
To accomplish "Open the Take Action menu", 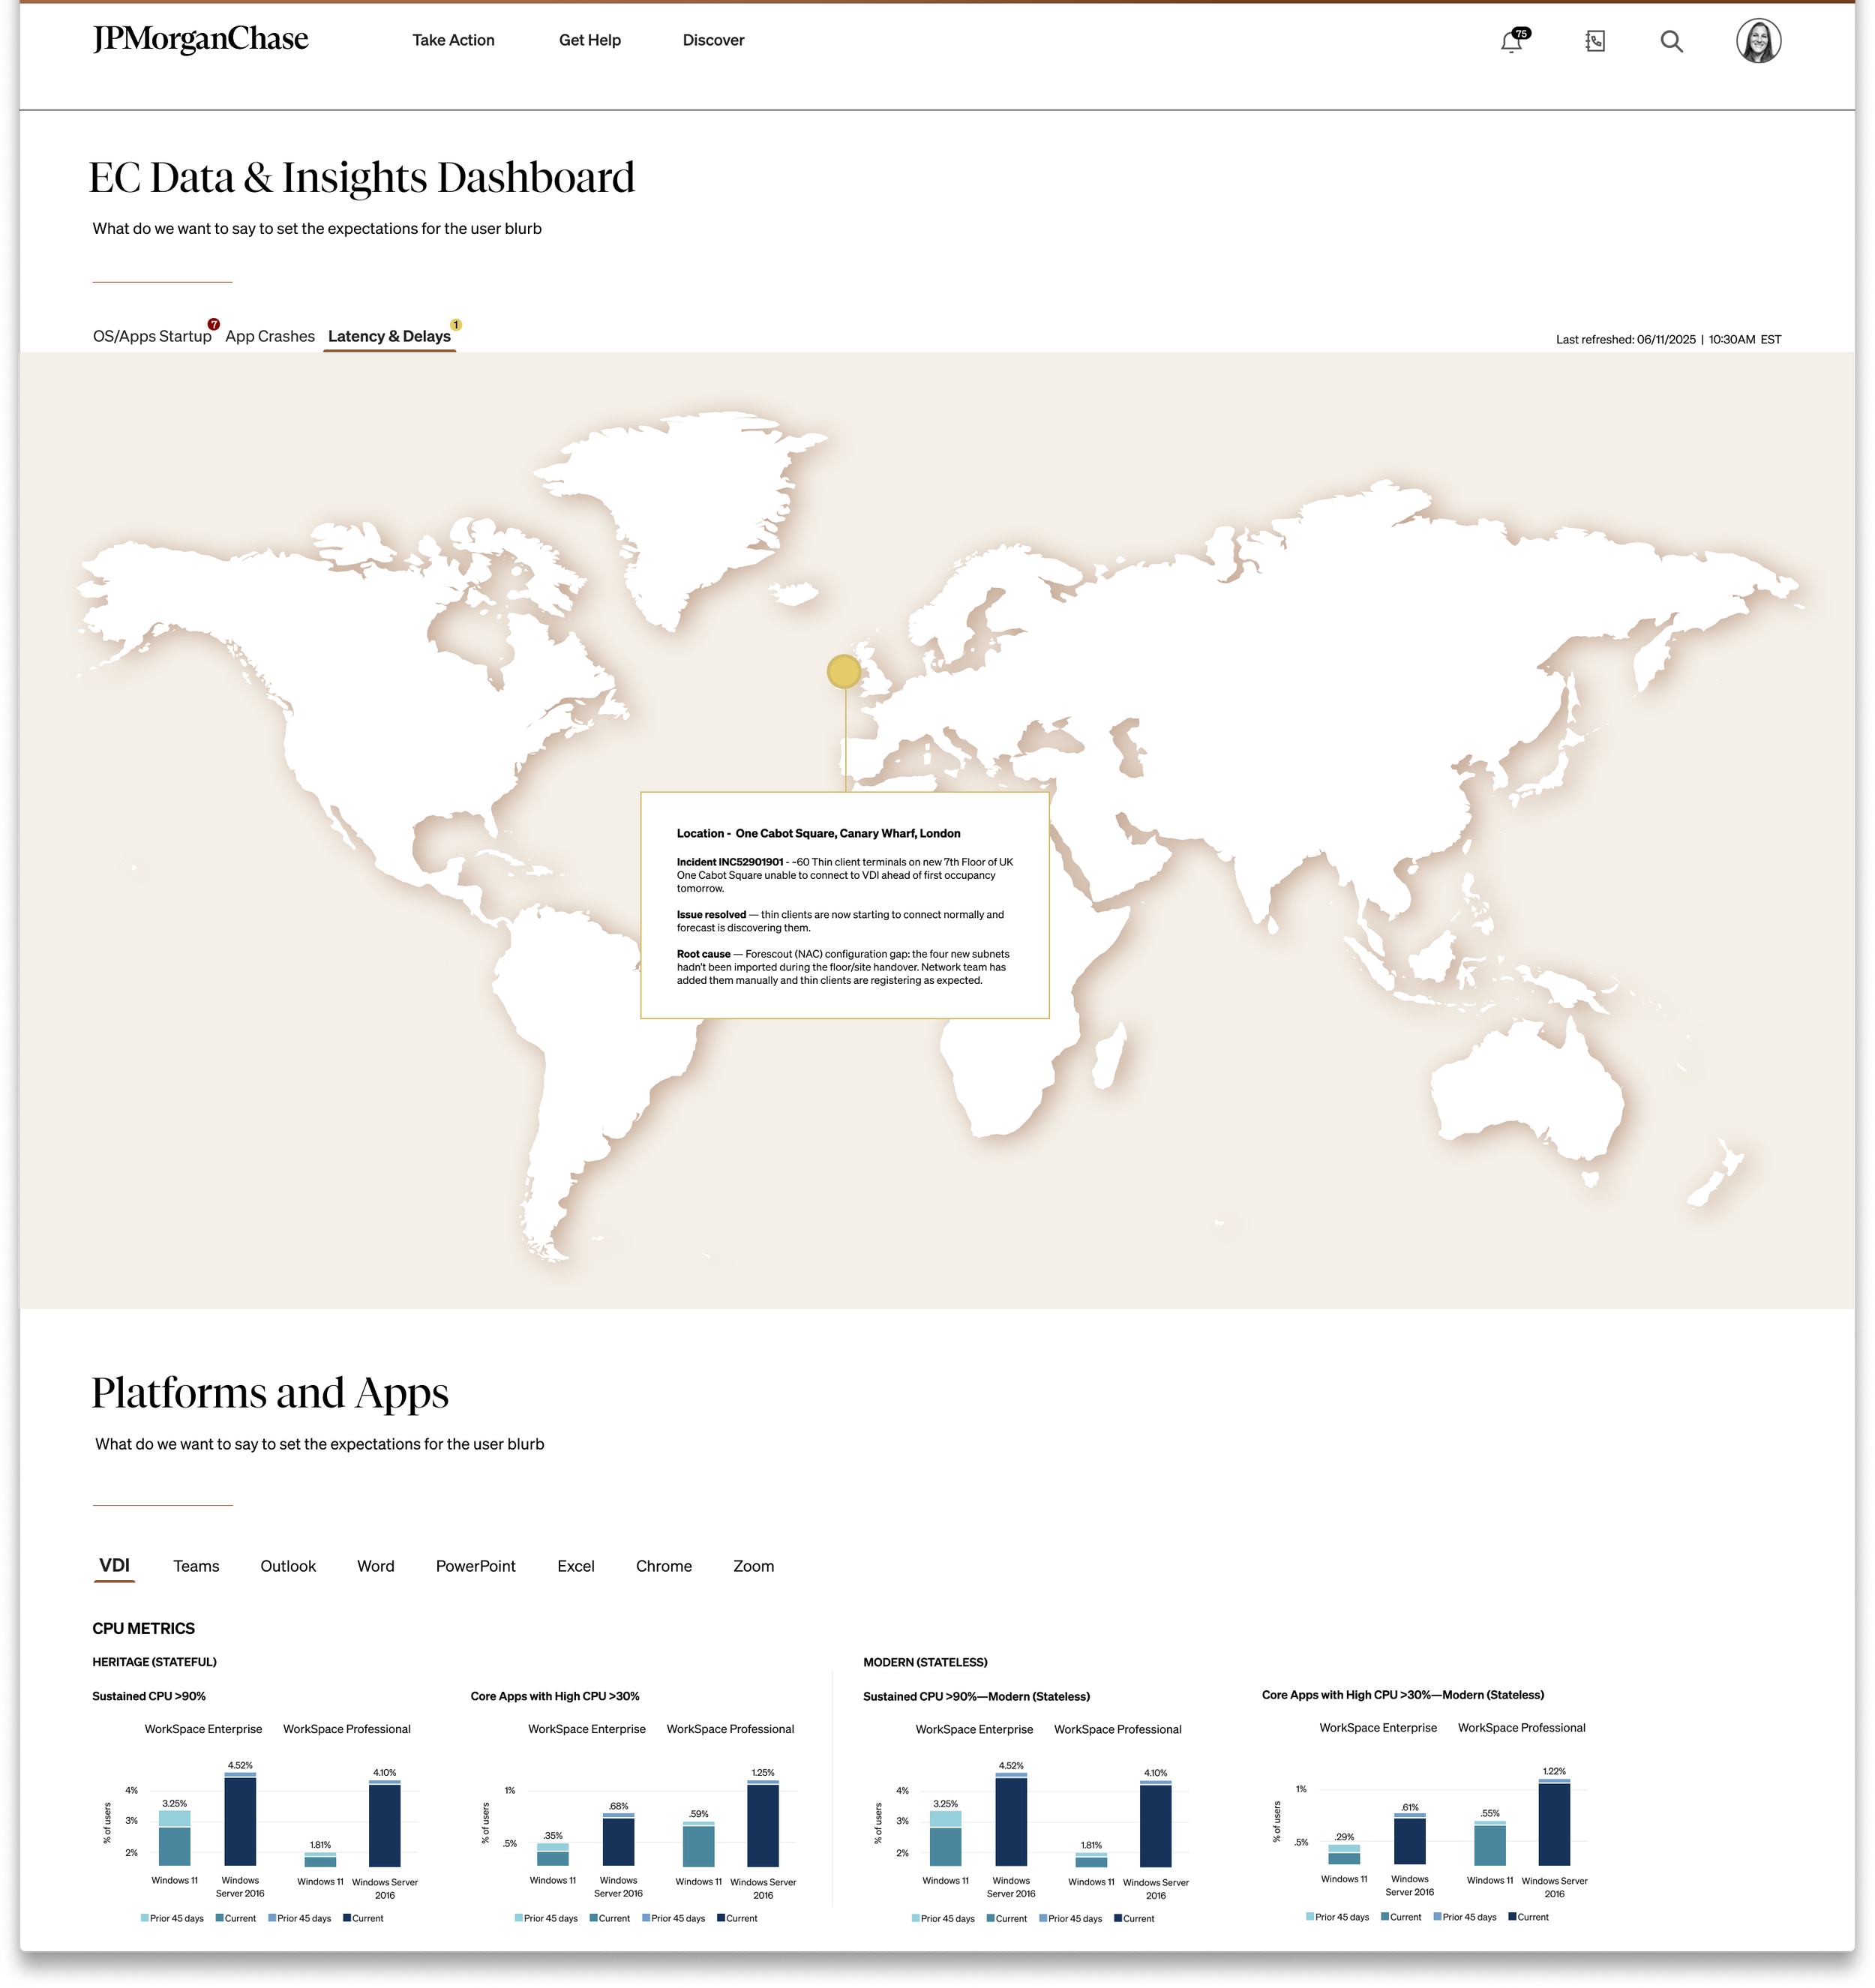I will [x=453, y=40].
